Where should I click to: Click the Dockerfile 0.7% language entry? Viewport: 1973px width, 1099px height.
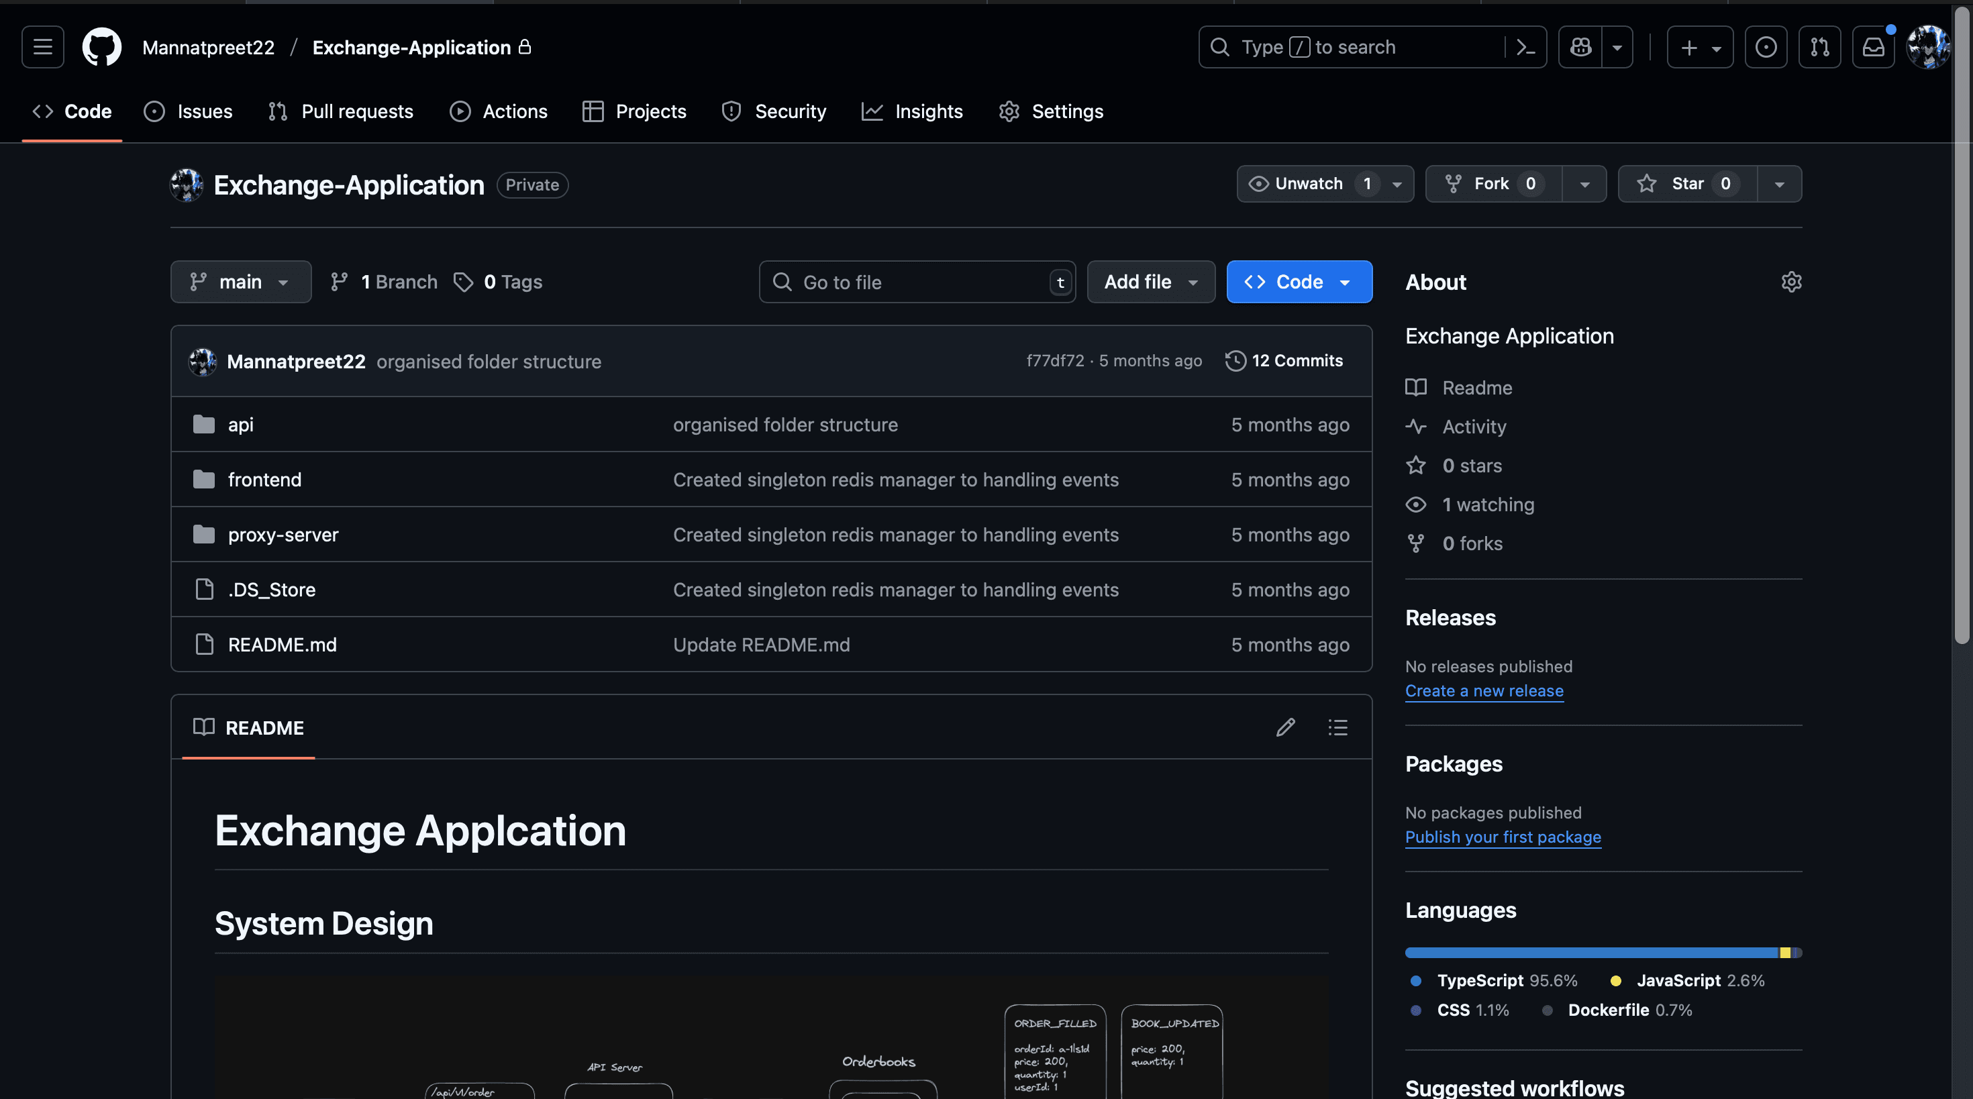tap(1617, 1010)
